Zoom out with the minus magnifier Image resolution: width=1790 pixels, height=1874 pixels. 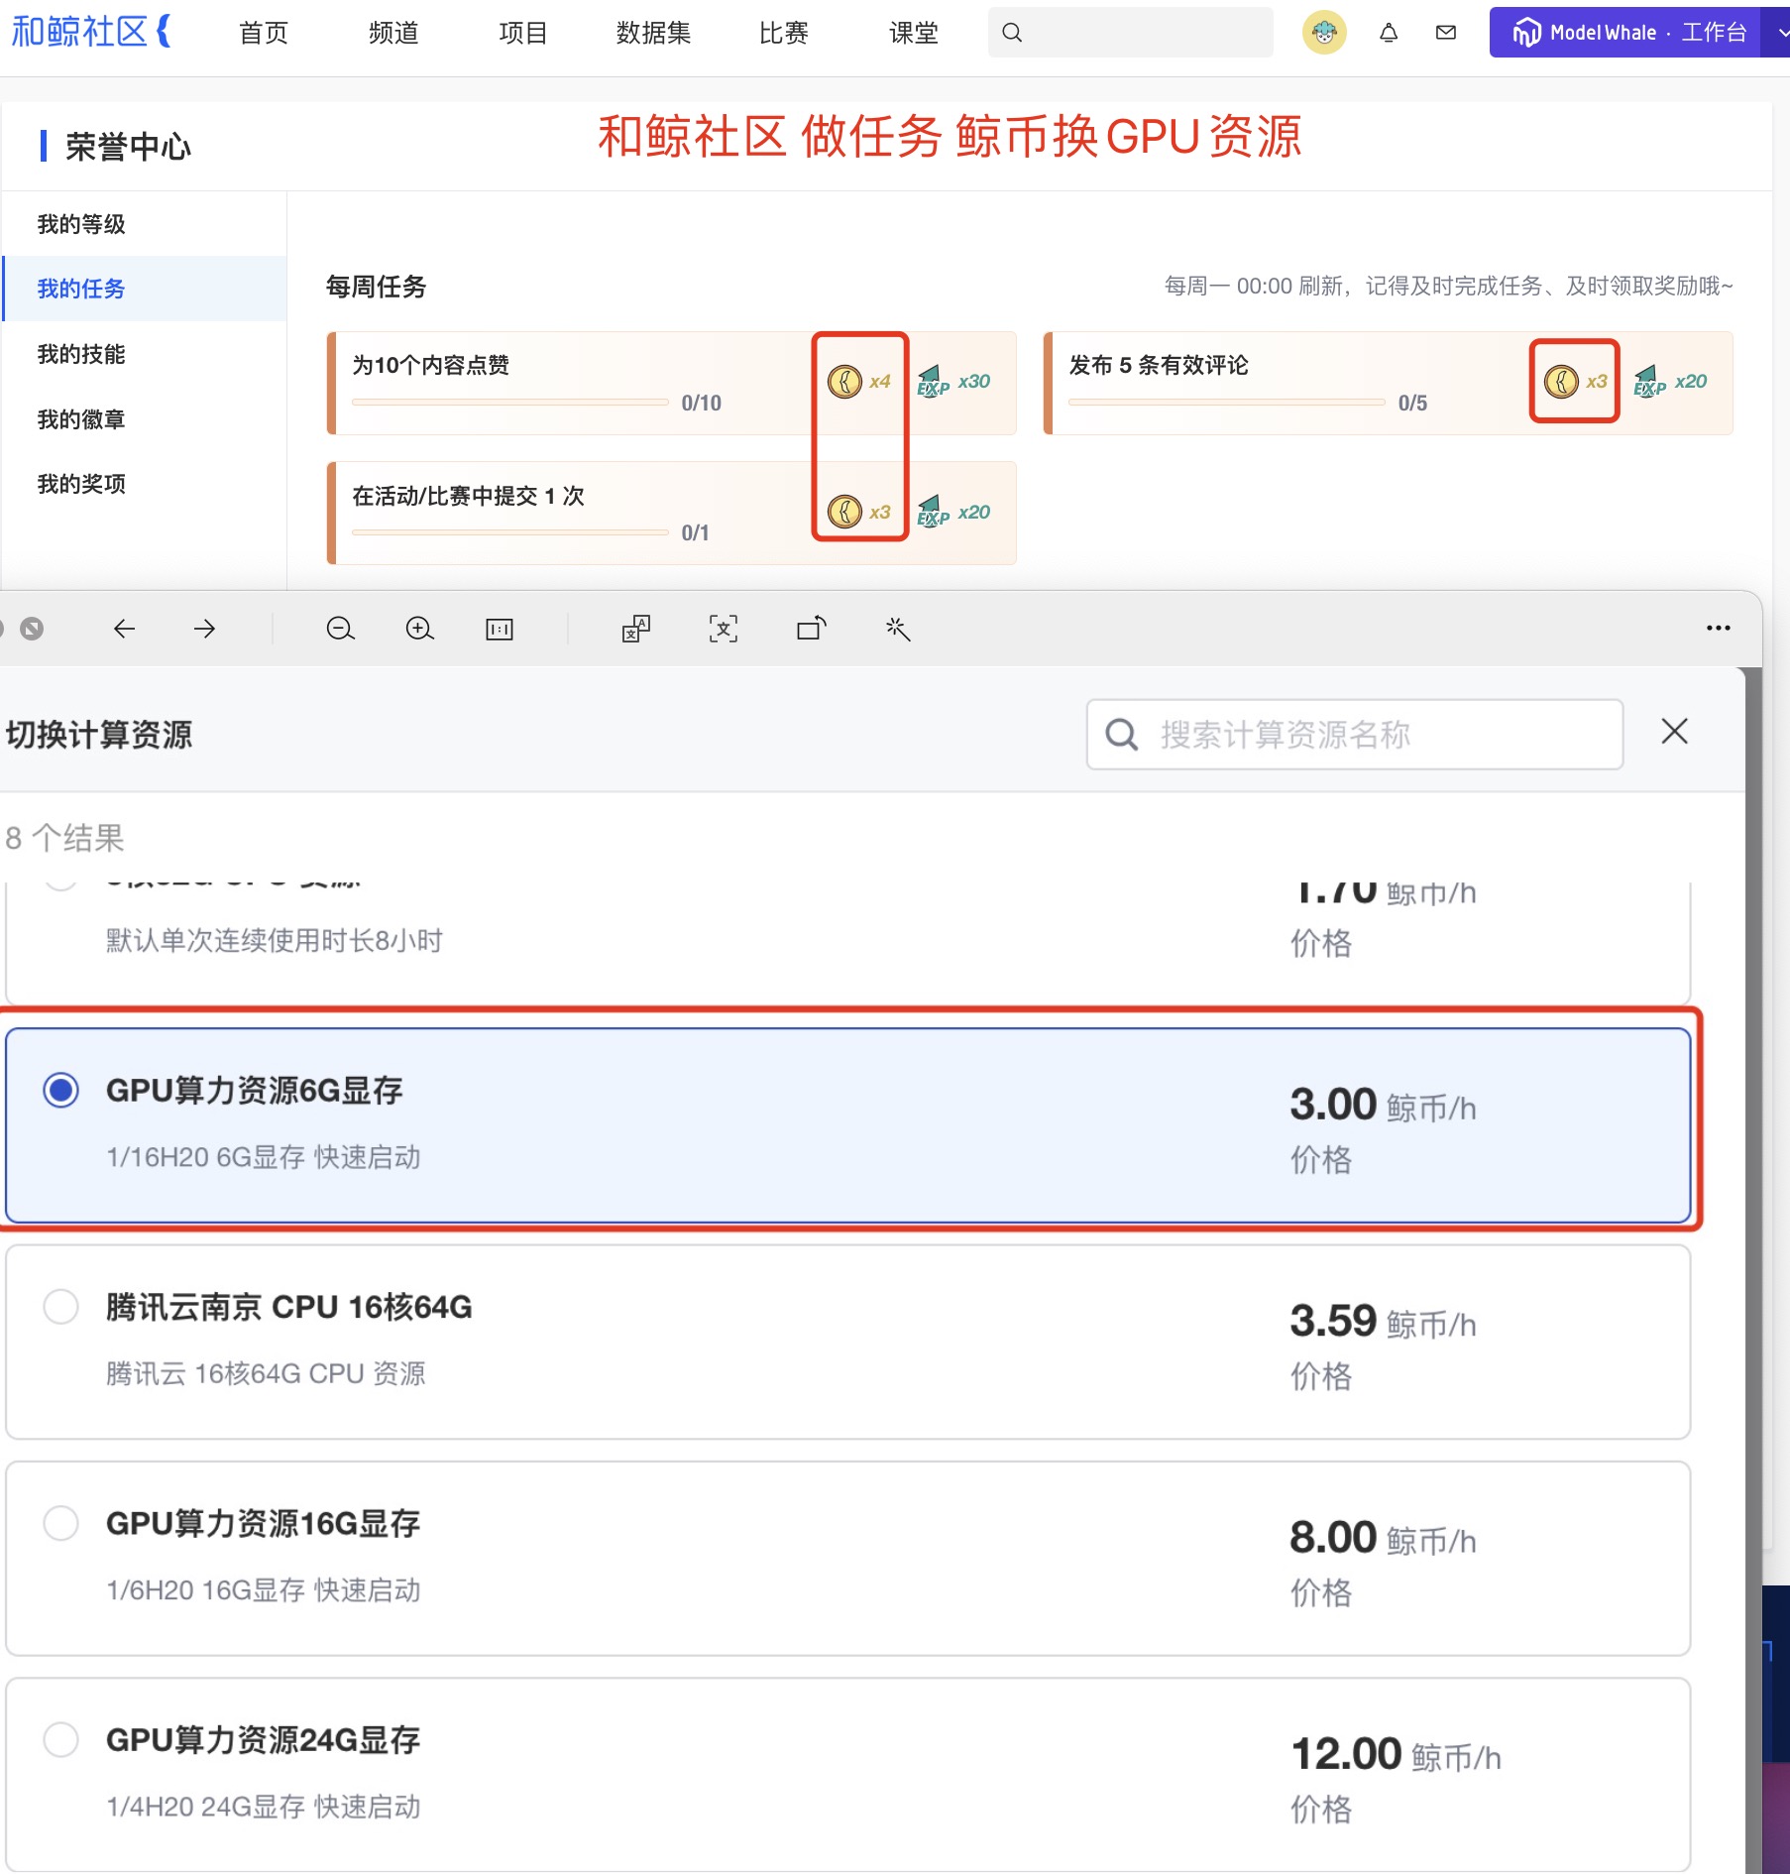point(340,629)
